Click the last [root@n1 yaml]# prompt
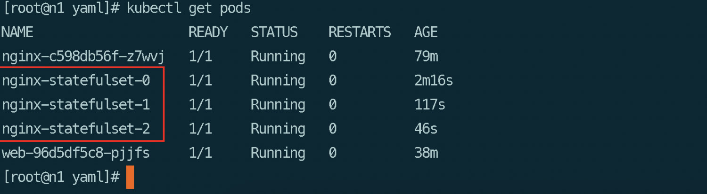Screen dimensions: 707x194 (x=61, y=178)
